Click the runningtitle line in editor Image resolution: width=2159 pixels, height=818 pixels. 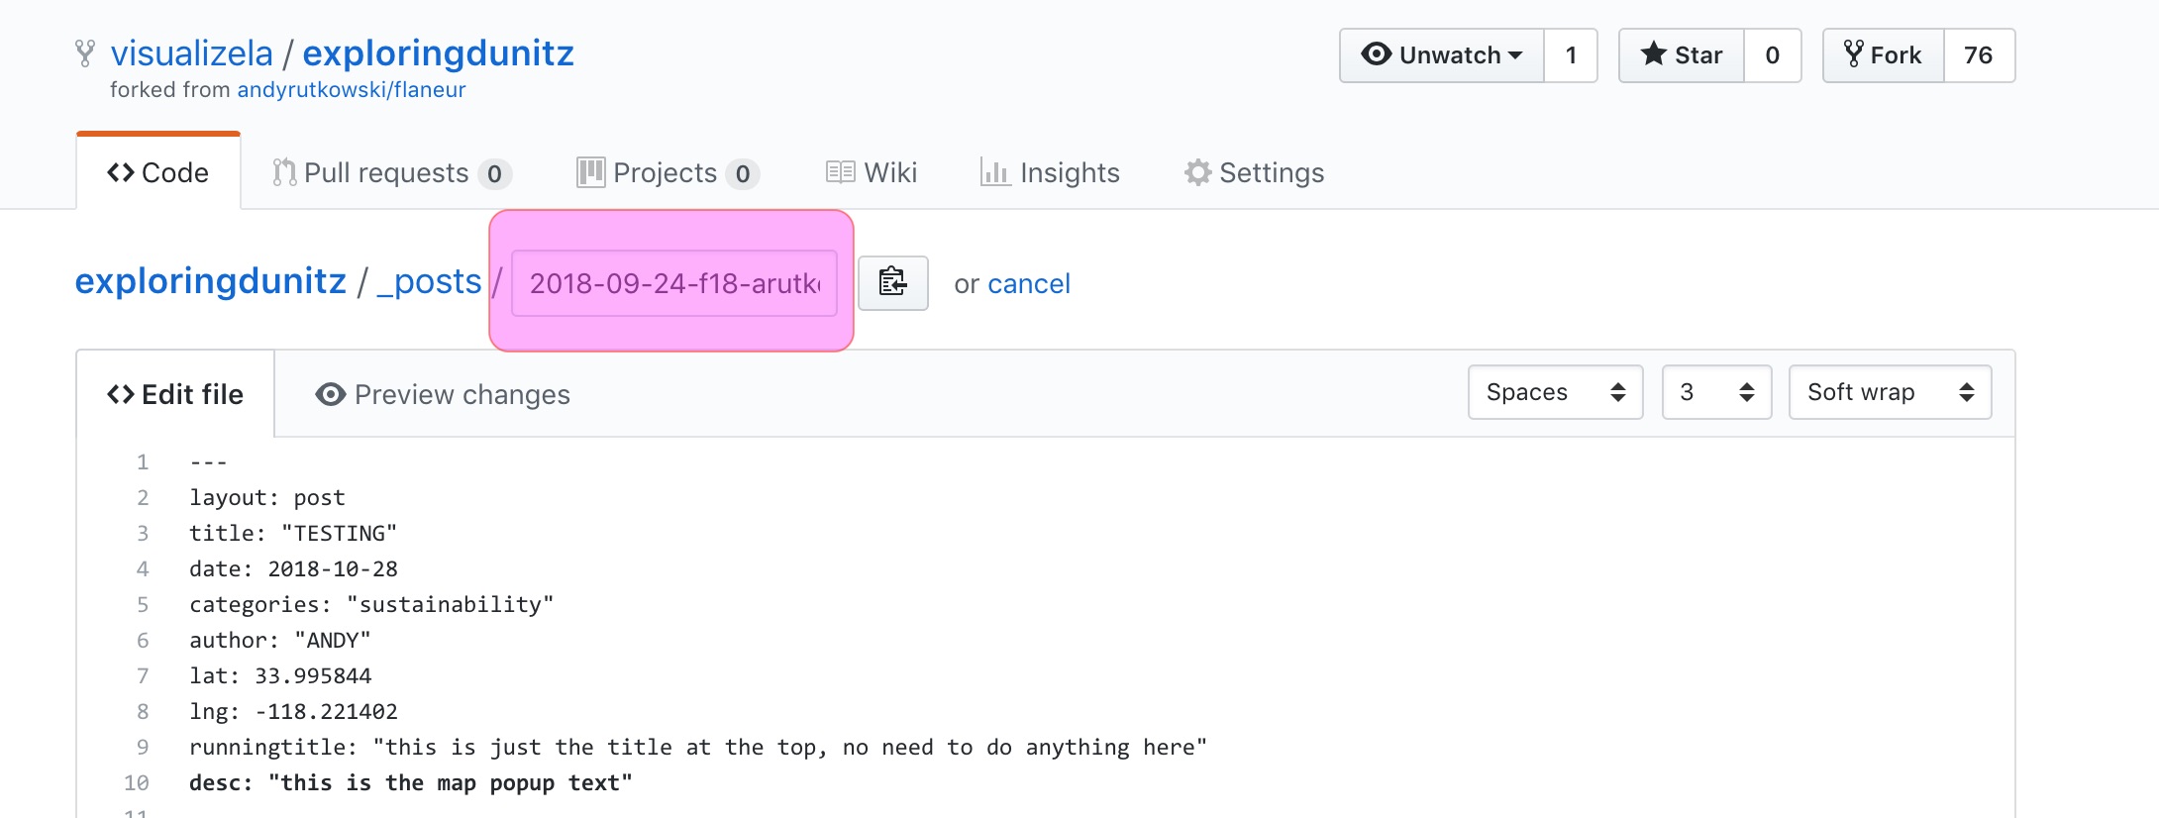point(698,747)
